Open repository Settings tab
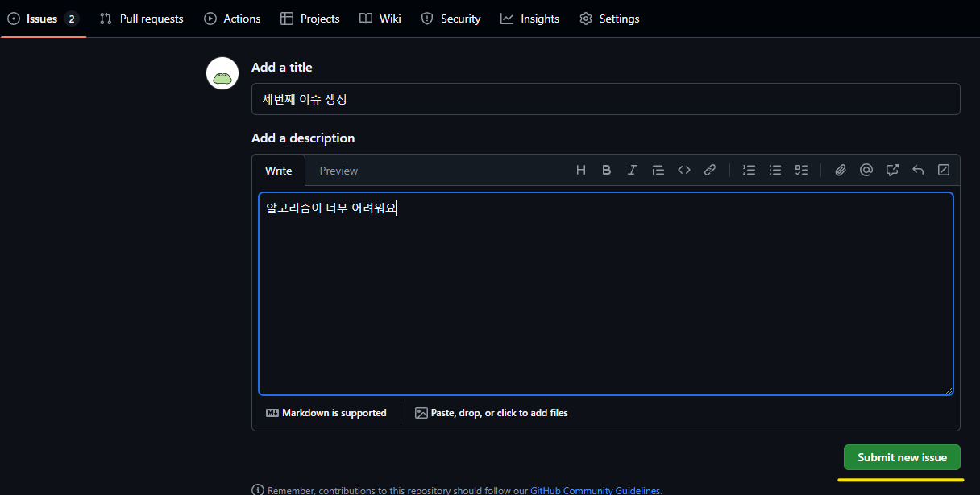Screen dimensions: 980x495 click(609, 19)
